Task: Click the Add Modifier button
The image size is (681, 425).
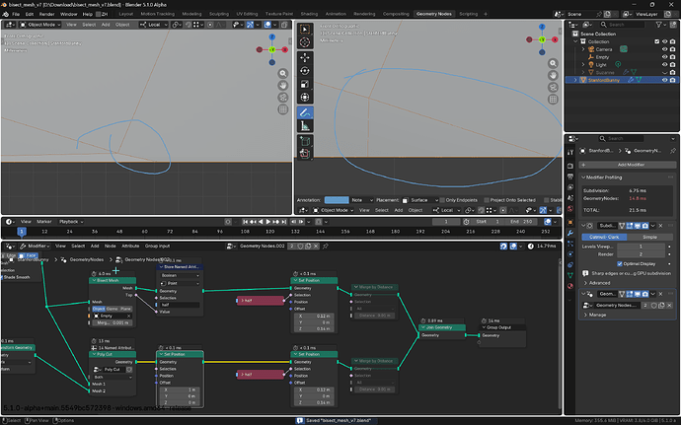Action: pyautogui.click(x=628, y=165)
